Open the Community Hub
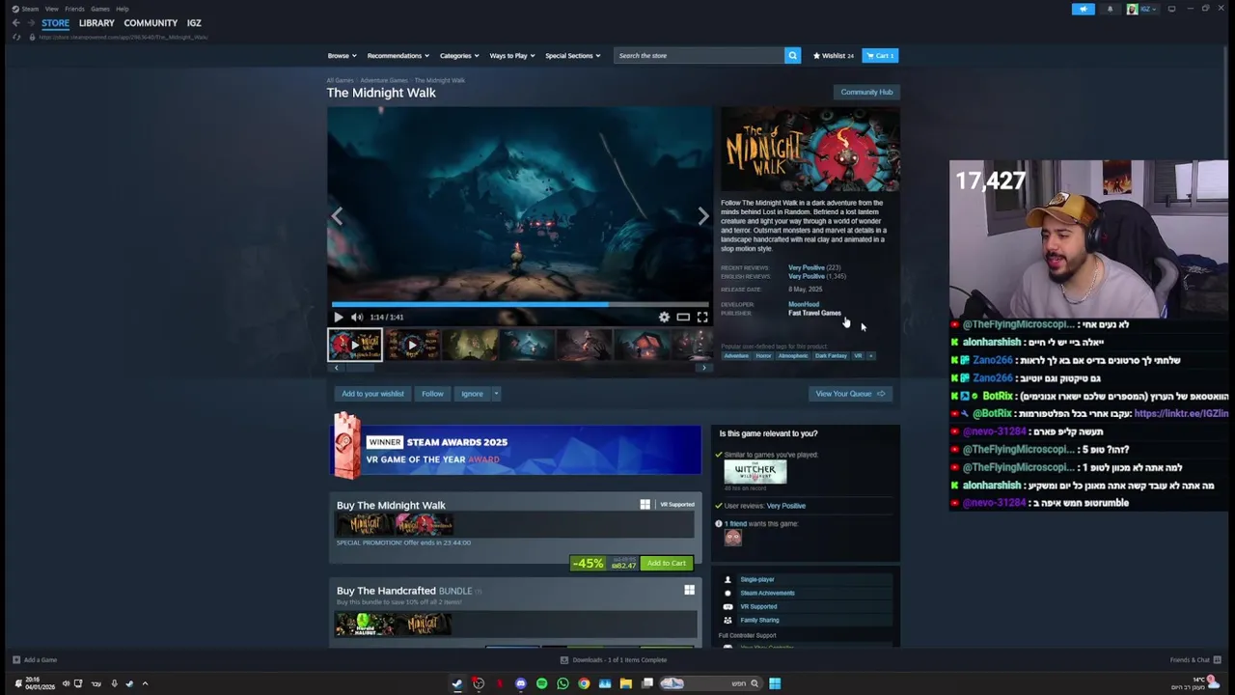Screen dimensions: 1235x695 (866, 92)
